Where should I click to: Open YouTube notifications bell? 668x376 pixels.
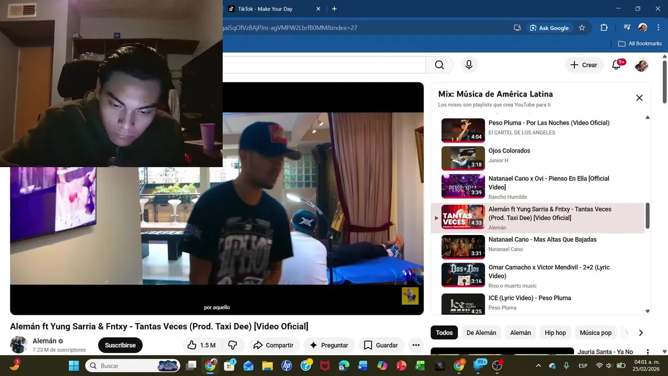click(x=616, y=65)
